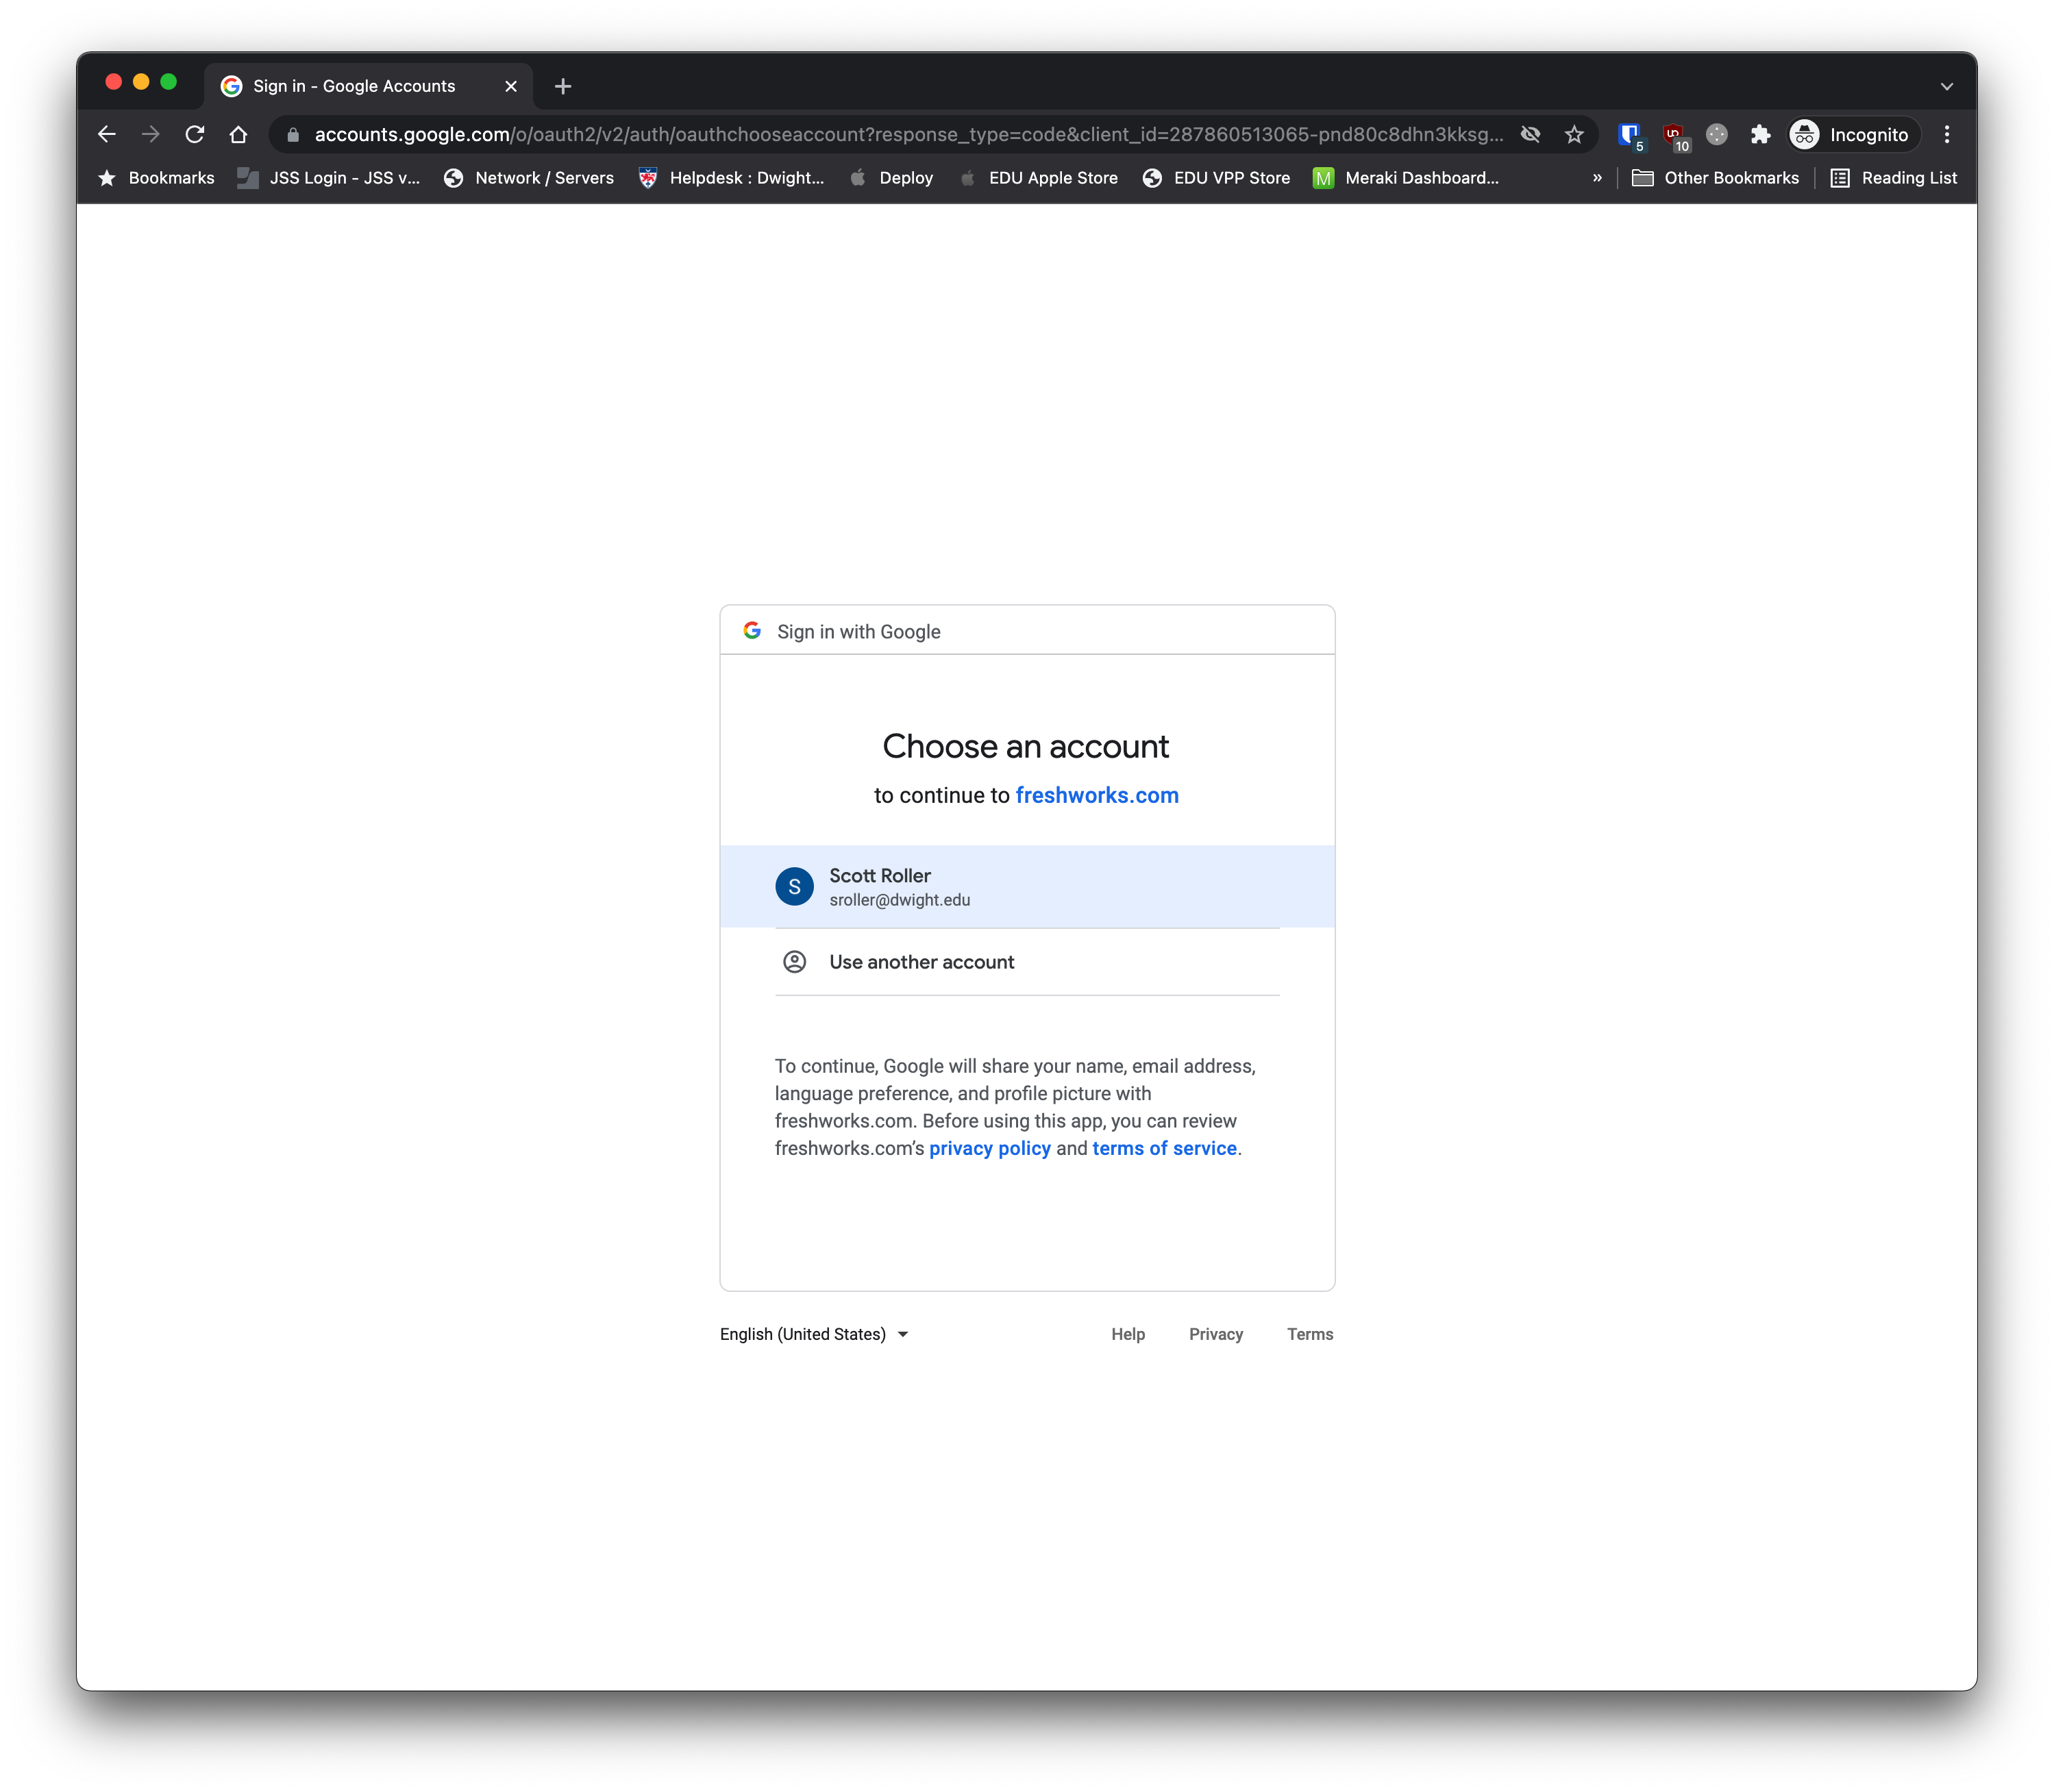Go to the home page icon

238,134
